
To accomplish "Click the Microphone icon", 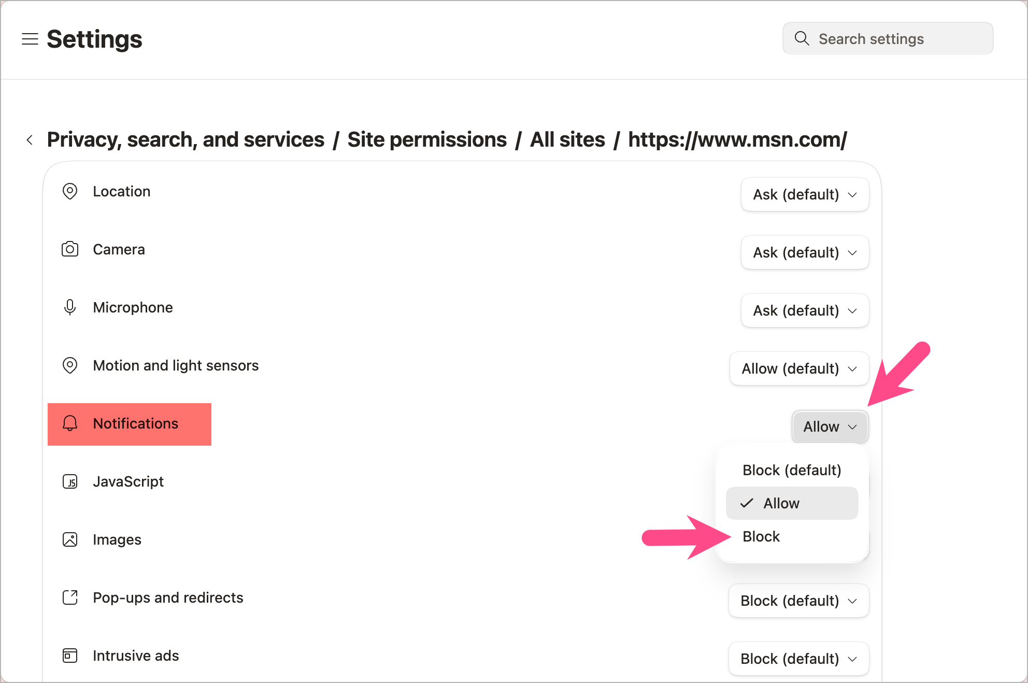I will coord(70,307).
